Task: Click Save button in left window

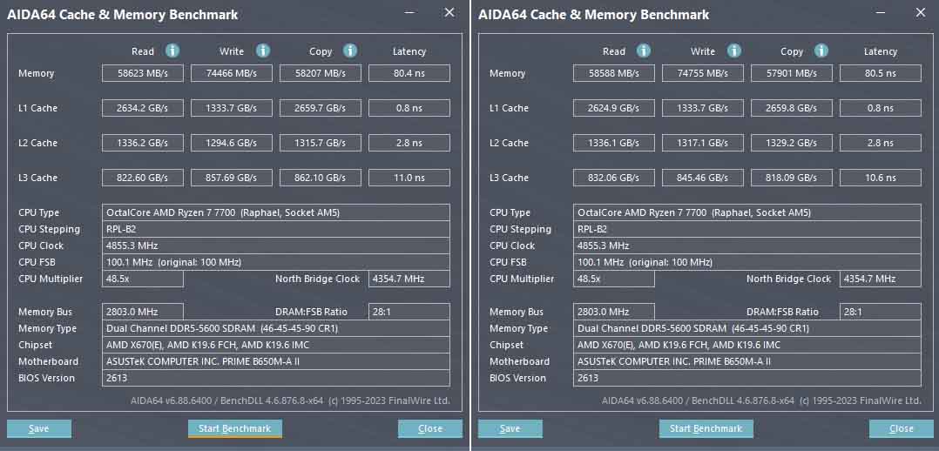Action: click(39, 428)
